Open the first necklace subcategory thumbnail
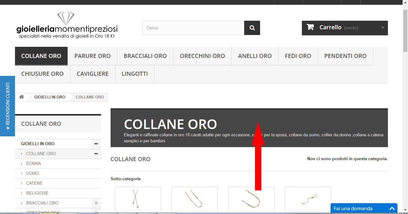 [x=138, y=199]
